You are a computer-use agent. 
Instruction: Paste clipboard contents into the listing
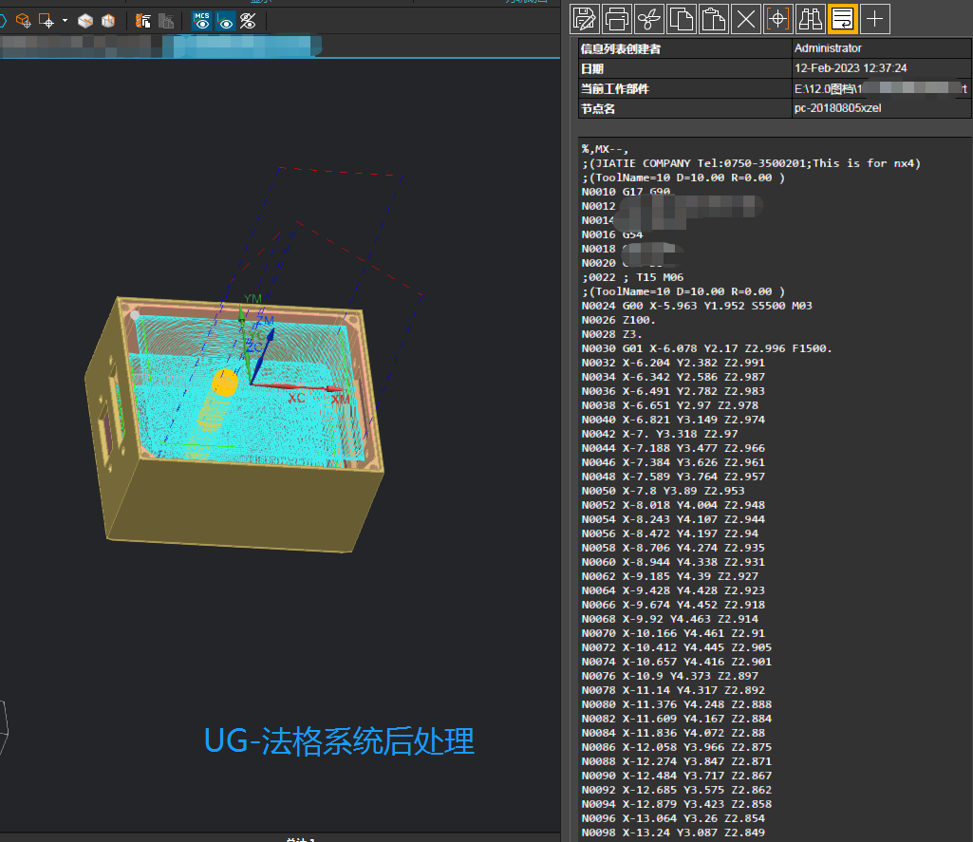point(714,18)
